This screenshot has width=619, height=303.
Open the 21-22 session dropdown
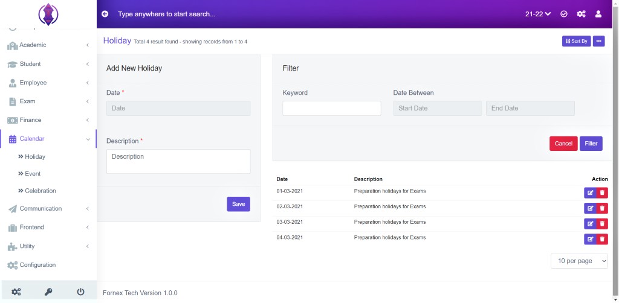(537, 14)
